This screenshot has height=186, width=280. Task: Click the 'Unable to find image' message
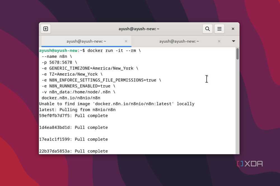pos(117,104)
